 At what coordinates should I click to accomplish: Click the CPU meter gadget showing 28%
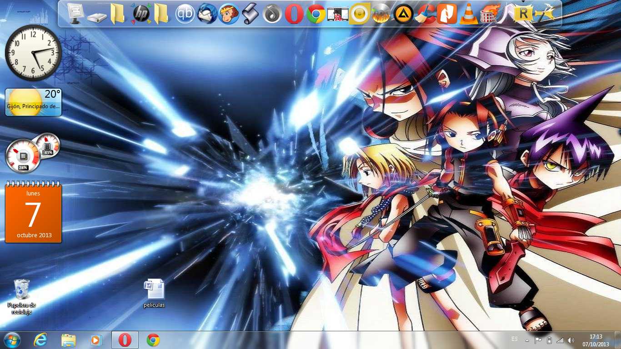click(23, 156)
